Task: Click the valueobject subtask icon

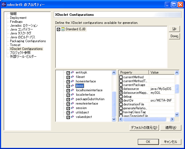Action: point(72,117)
